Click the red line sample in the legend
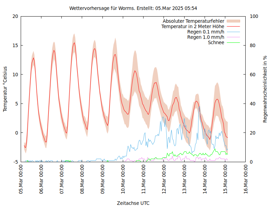276x207 pixels. click(233, 26)
